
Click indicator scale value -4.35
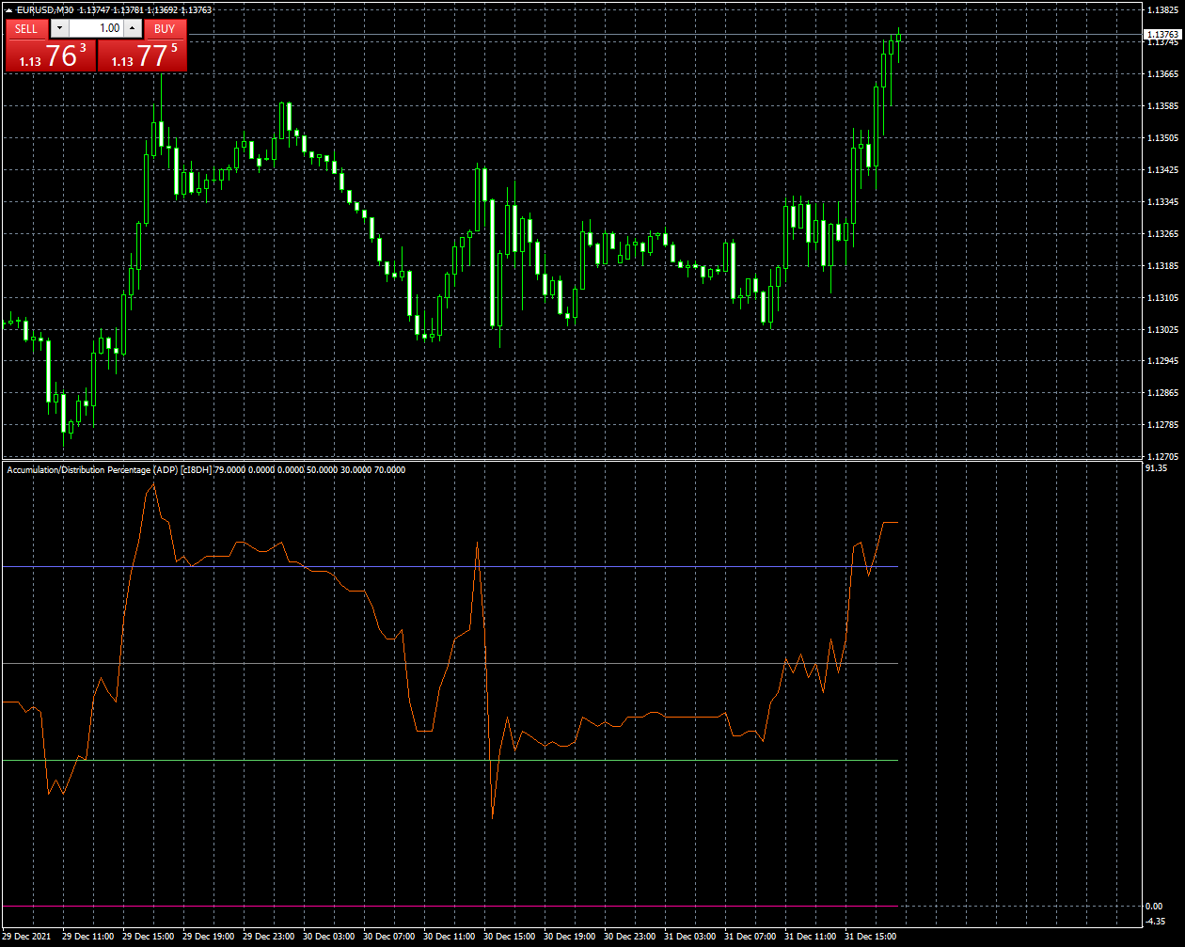coord(1157,921)
